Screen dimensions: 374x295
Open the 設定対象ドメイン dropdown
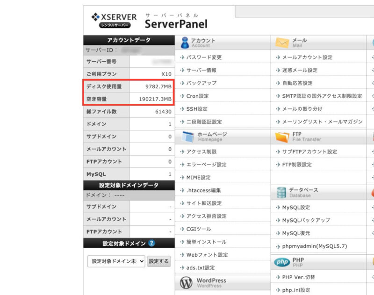[116, 261]
